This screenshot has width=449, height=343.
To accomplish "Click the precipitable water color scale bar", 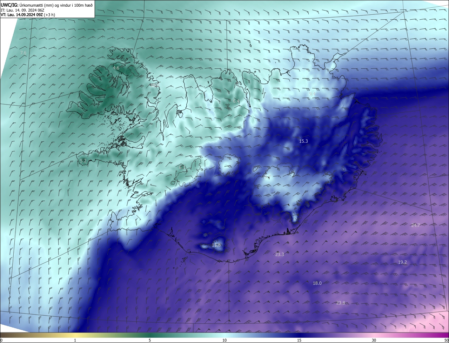I will click(224, 335).
